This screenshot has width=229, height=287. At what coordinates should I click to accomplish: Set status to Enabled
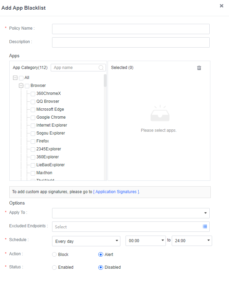(54, 267)
